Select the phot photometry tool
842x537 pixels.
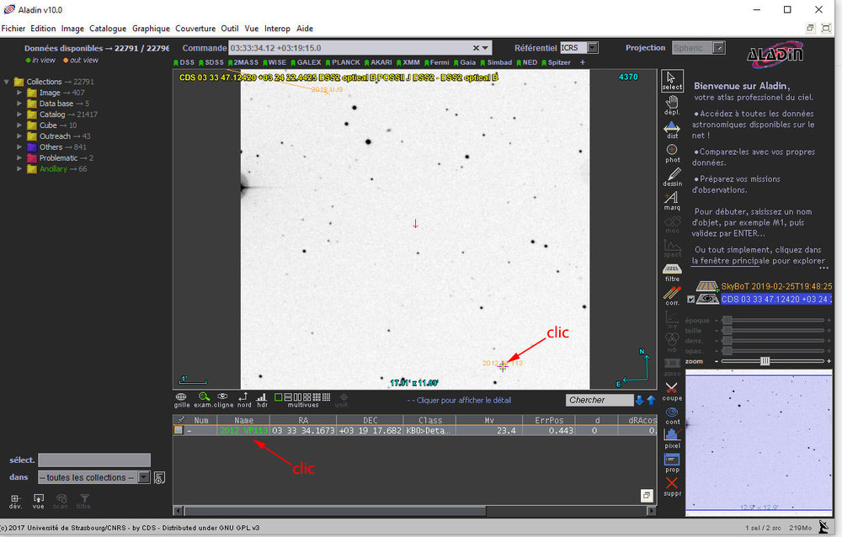(672, 153)
